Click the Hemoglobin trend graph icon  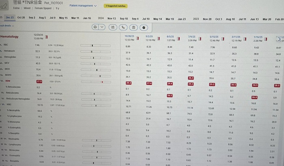click(2, 57)
